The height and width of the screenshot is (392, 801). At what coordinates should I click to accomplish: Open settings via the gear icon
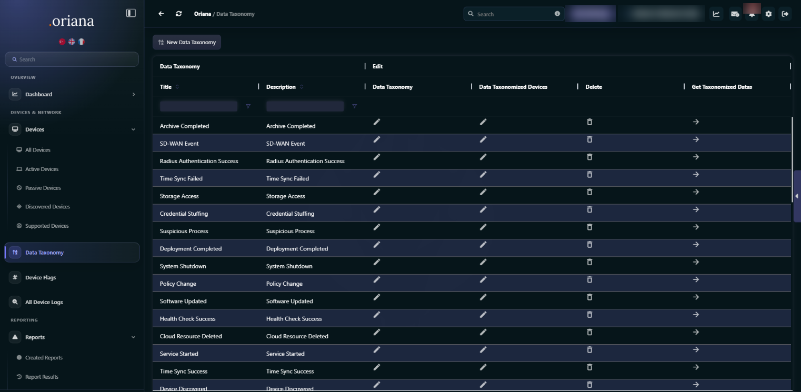tap(768, 14)
